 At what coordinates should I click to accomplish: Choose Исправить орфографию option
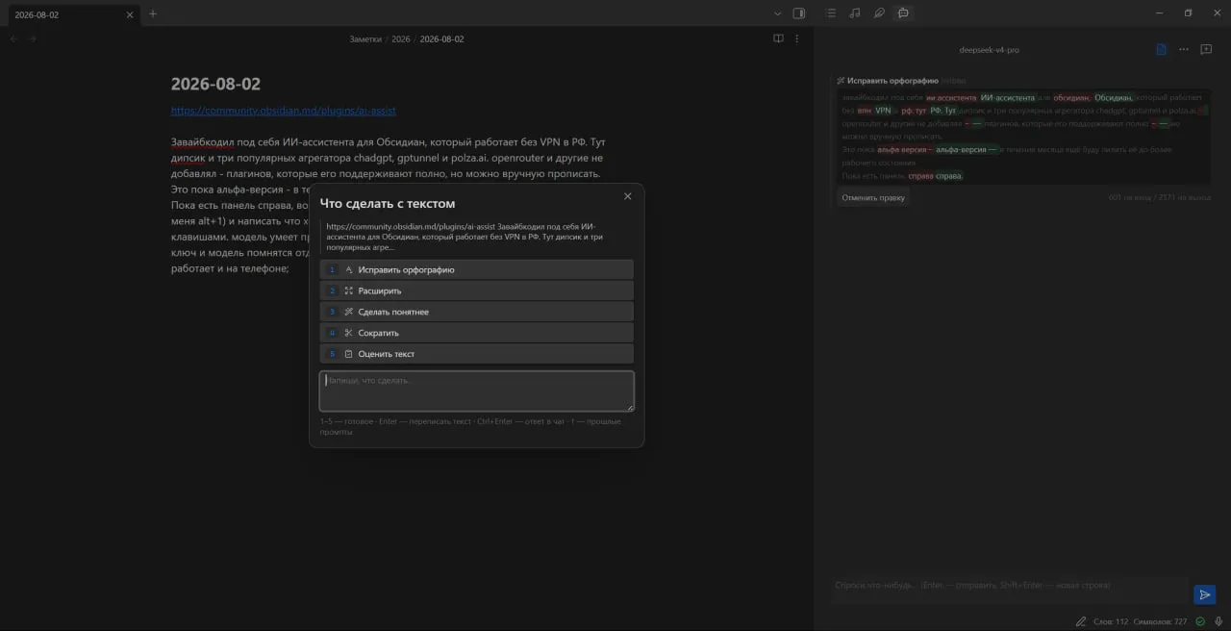(x=477, y=269)
